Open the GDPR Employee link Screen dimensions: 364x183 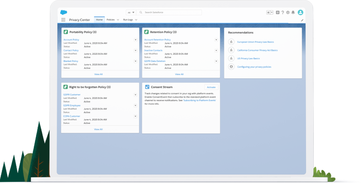click(x=72, y=105)
